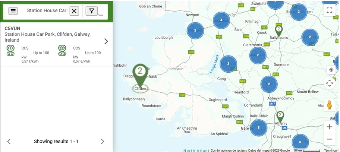
Task: Click the Galway cluster showing 8
Action: point(258,128)
